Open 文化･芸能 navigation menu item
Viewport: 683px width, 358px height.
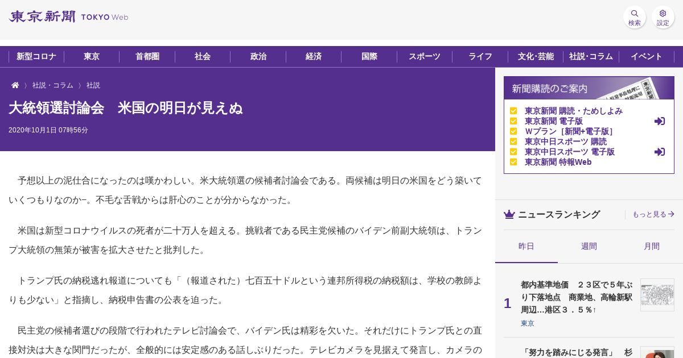[x=536, y=57]
